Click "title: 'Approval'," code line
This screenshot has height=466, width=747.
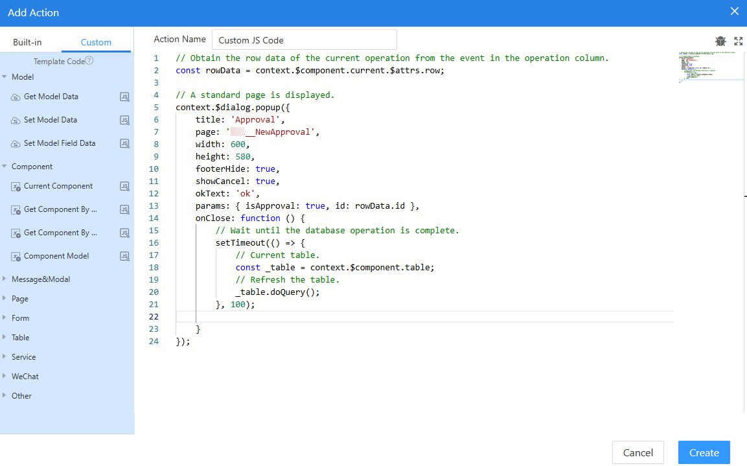(240, 120)
